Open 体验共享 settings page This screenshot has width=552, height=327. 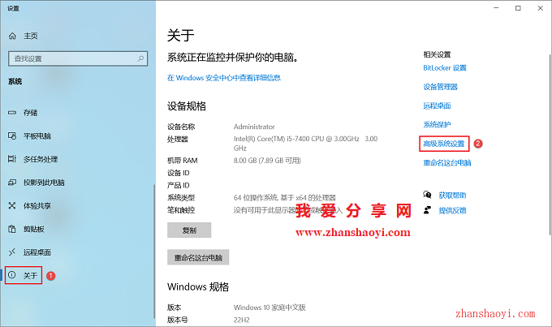[37, 205]
